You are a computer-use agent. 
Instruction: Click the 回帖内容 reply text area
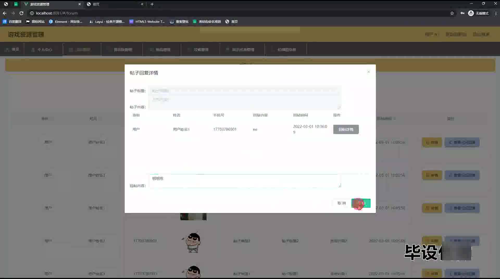click(x=245, y=181)
